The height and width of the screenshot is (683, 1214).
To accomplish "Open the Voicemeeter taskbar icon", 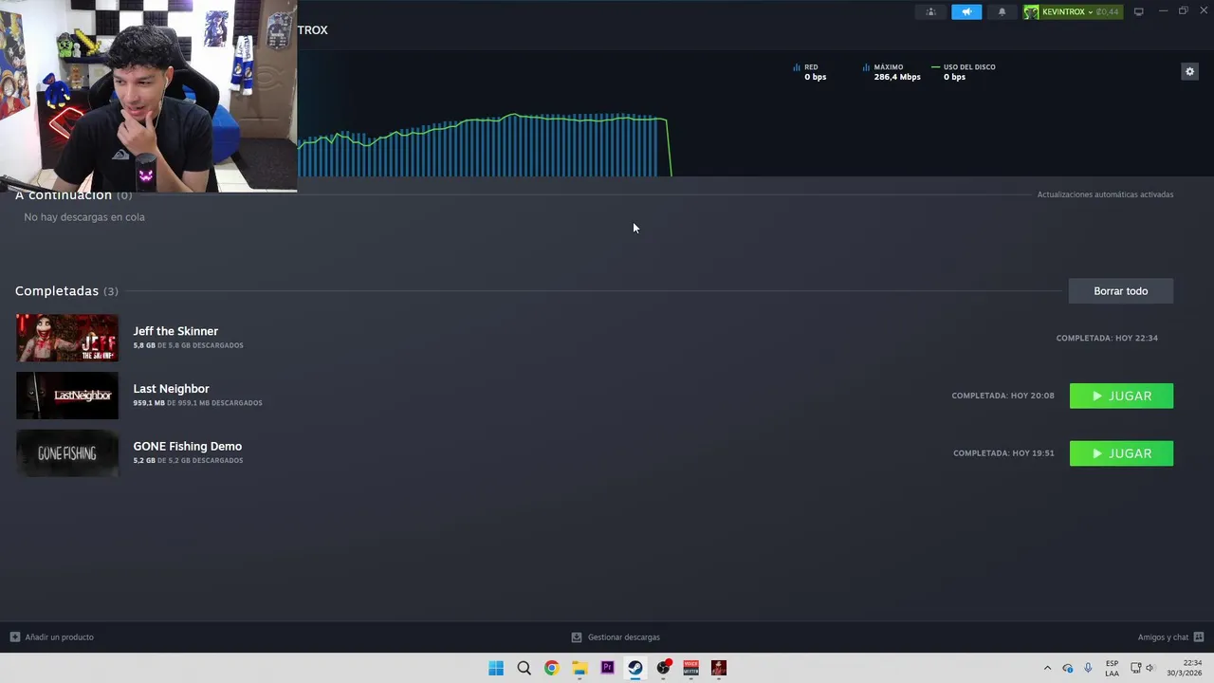I will click(x=690, y=668).
